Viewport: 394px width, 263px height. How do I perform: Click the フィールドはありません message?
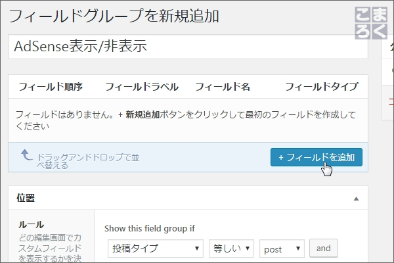186,120
